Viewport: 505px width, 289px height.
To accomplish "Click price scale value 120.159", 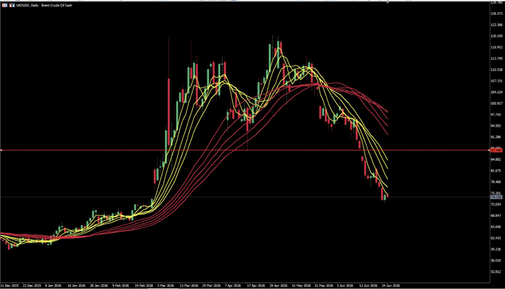I will click(x=496, y=36).
